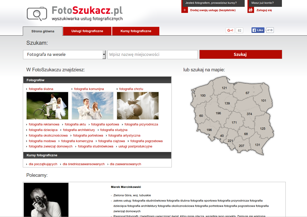
Task: Open fotografia reklamowa link
Action: pos(44,124)
